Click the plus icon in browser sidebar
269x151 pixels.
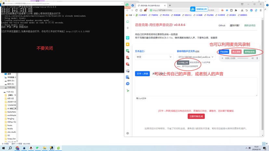click(x=128, y=28)
